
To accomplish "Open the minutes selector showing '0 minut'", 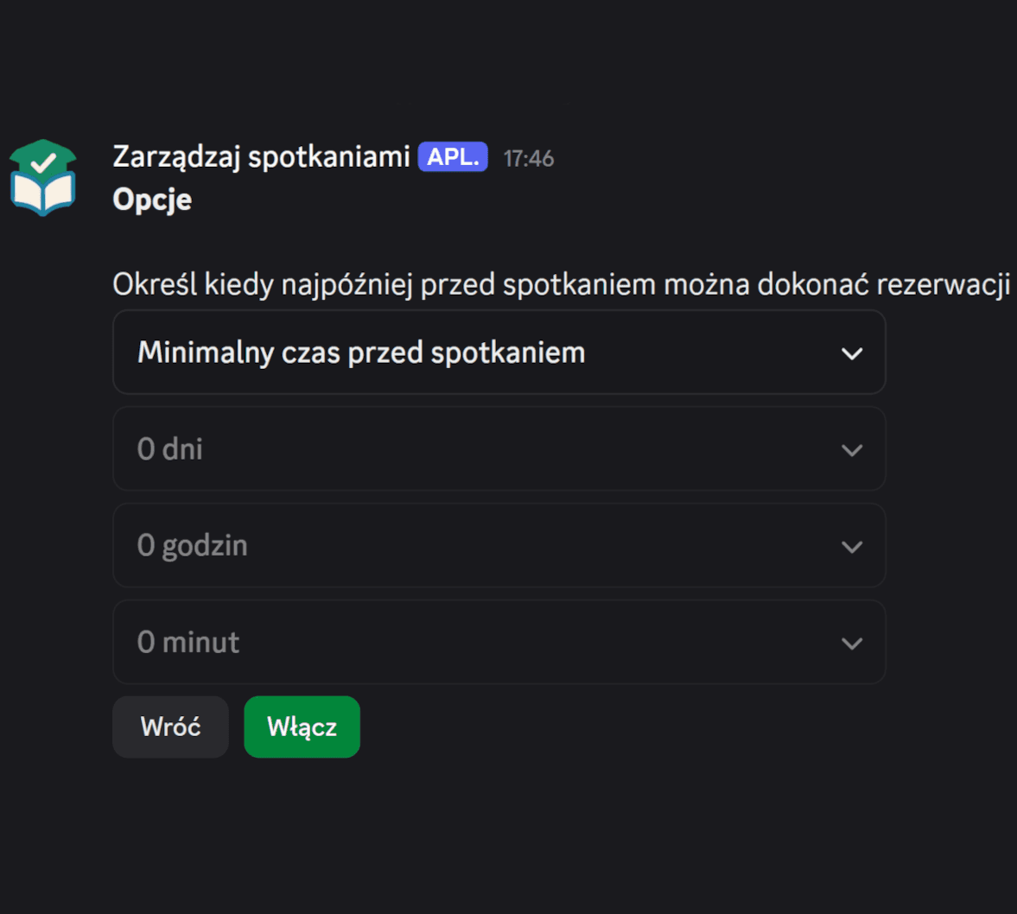I will pos(499,643).
